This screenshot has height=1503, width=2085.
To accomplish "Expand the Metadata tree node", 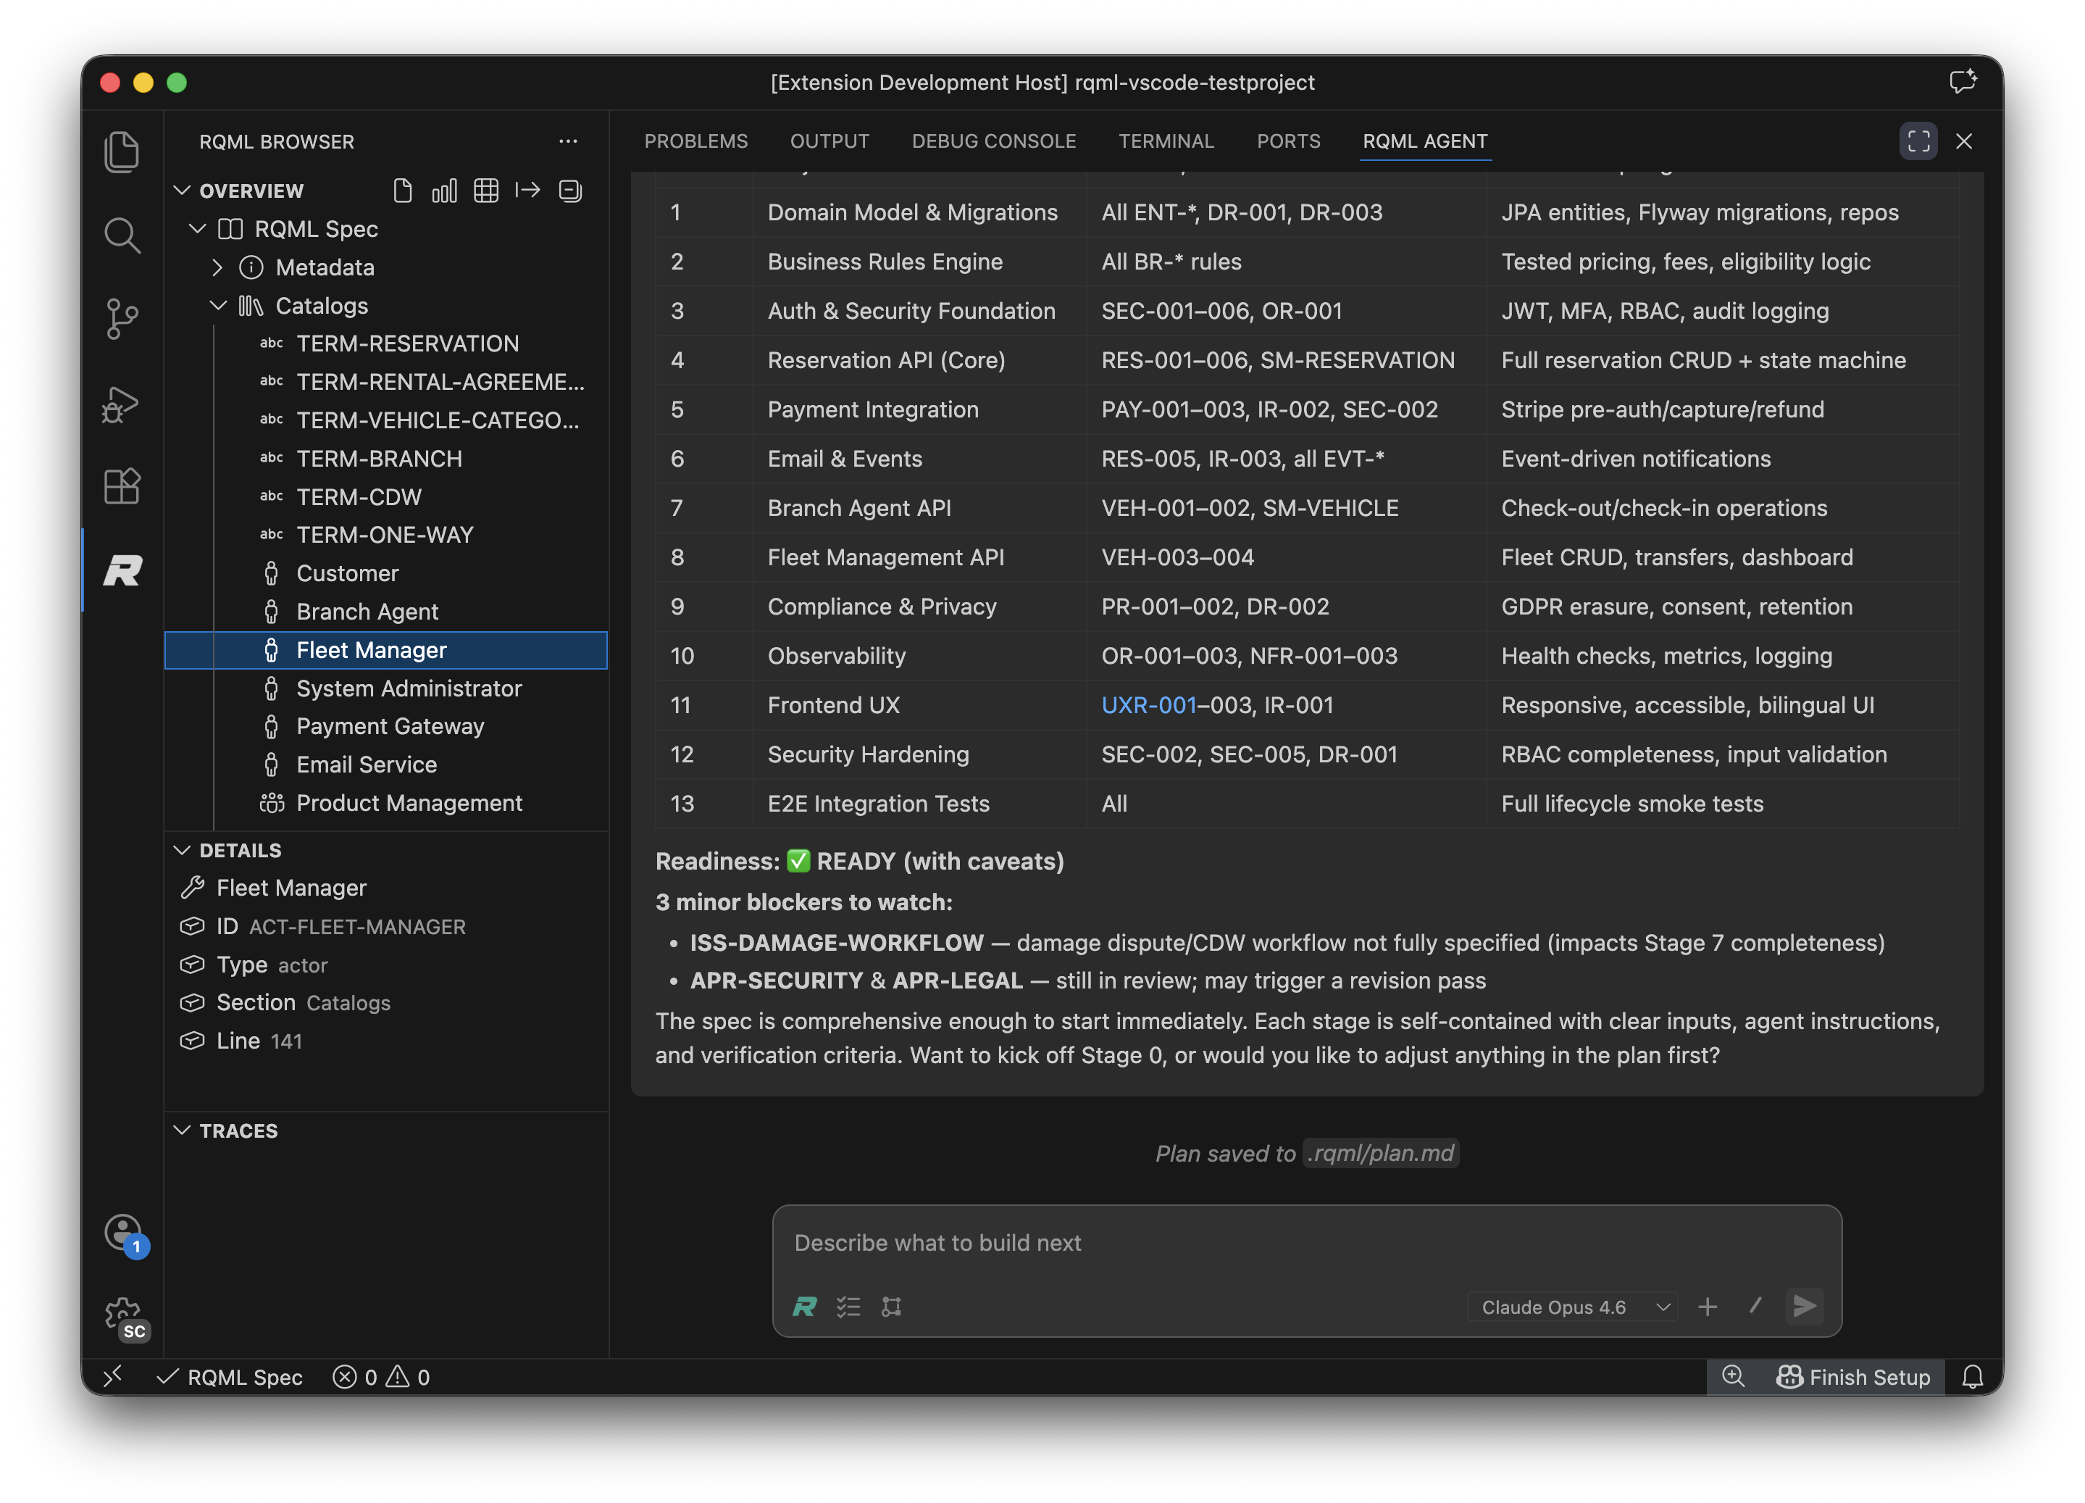I will click(217, 267).
